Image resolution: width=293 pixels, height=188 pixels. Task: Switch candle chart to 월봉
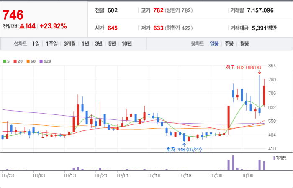[244, 44]
